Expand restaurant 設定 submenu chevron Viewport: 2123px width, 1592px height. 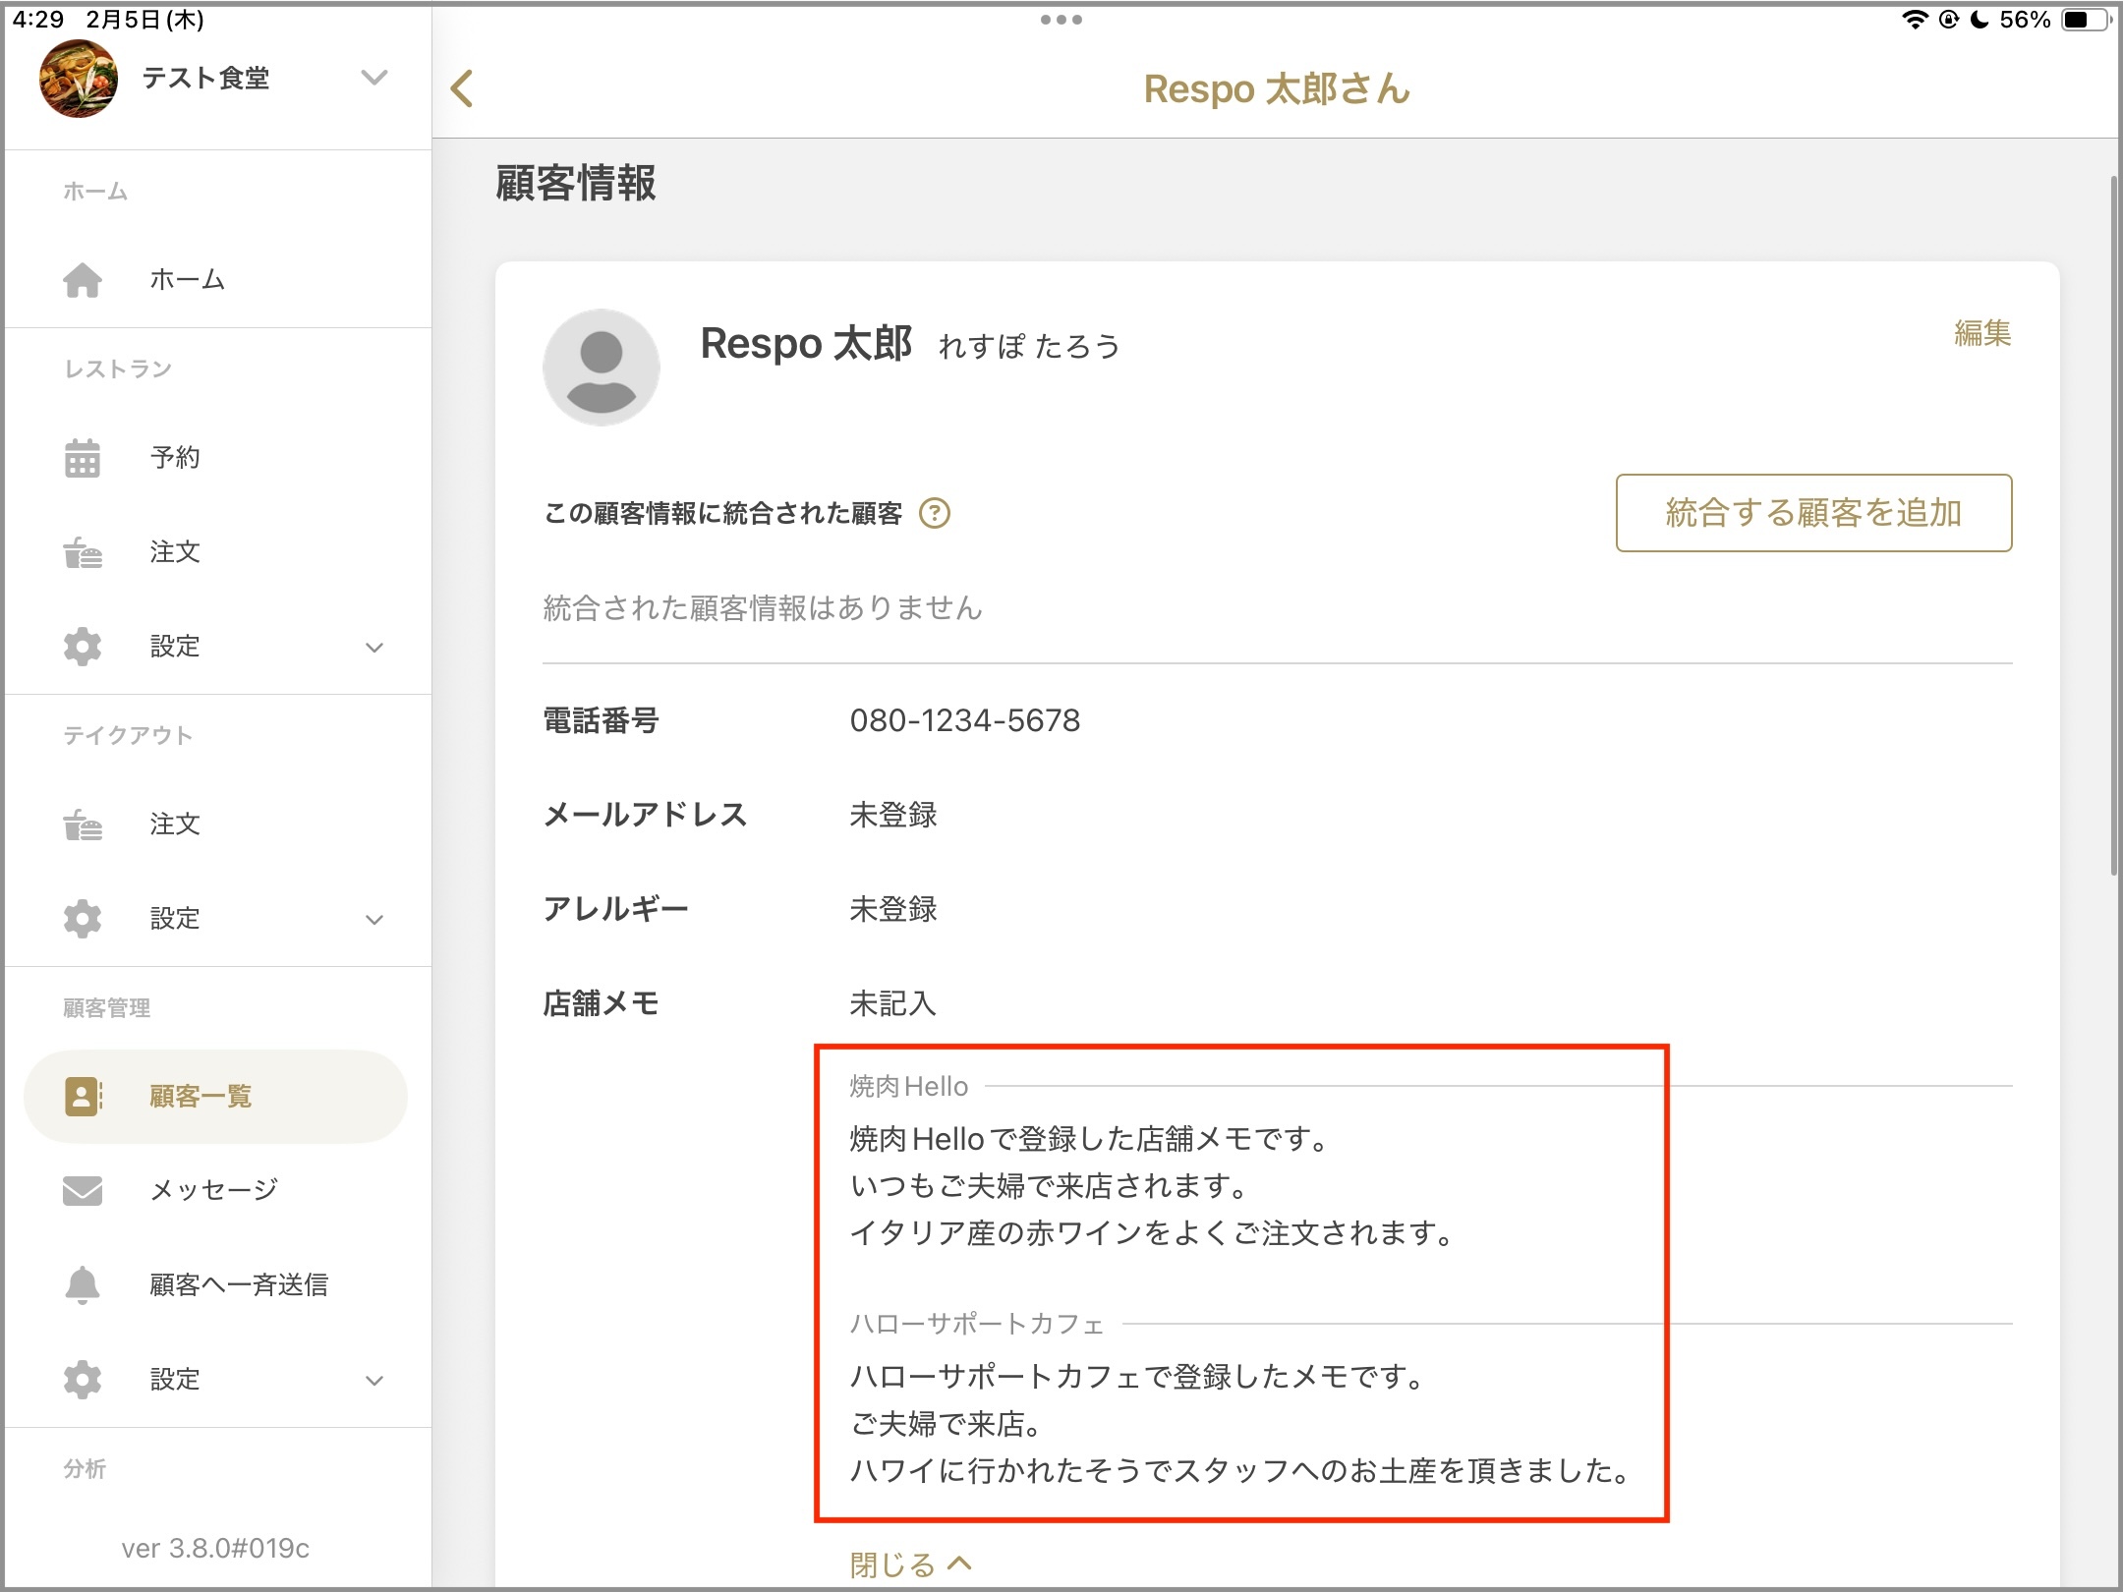(373, 648)
